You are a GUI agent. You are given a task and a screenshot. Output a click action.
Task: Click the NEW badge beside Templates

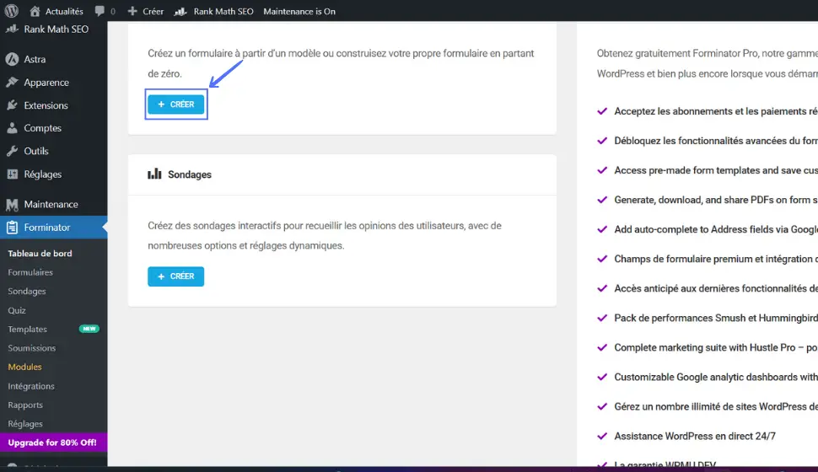point(89,329)
